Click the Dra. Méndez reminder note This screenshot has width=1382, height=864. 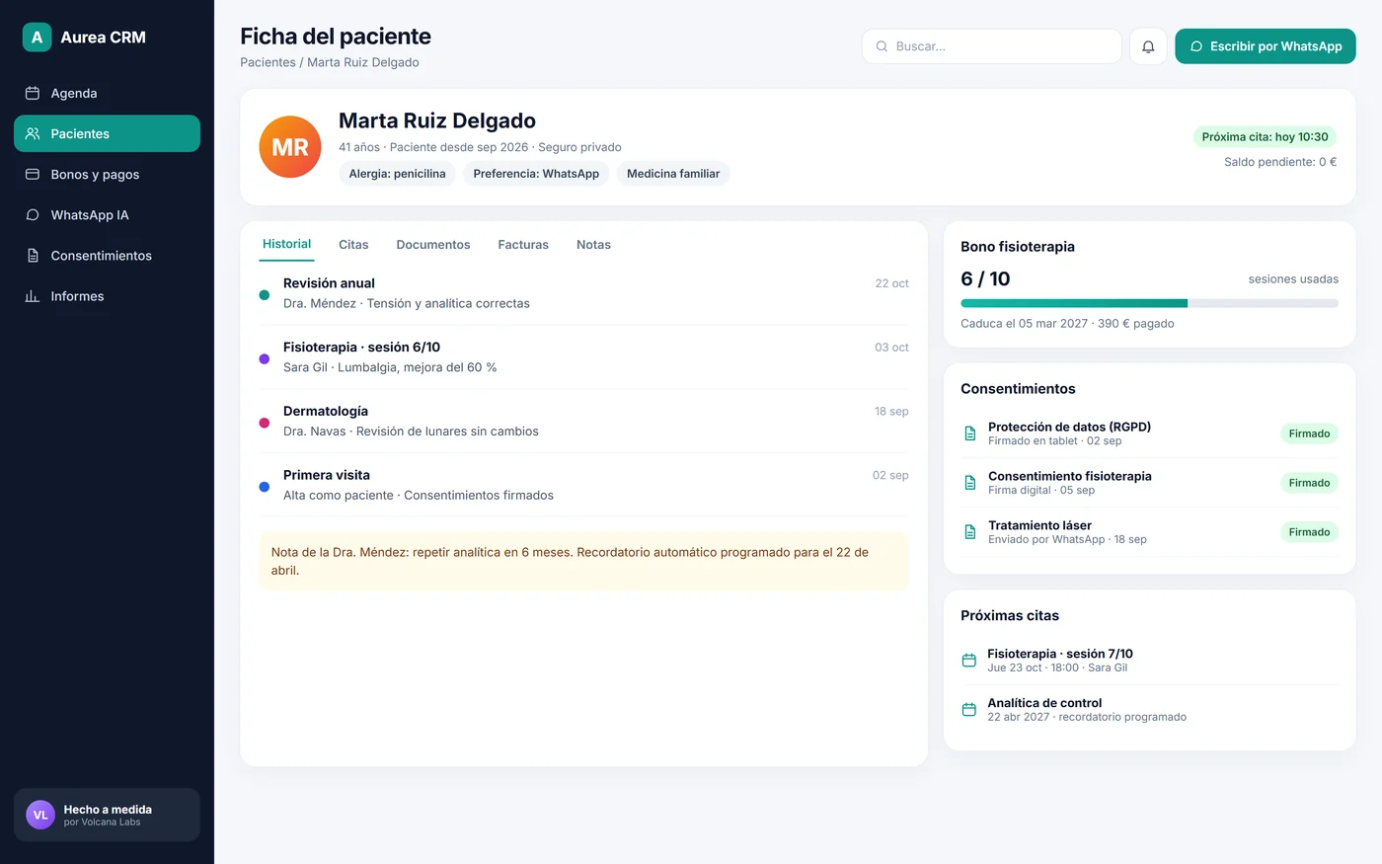pyautogui.click(x=583, y=561)
